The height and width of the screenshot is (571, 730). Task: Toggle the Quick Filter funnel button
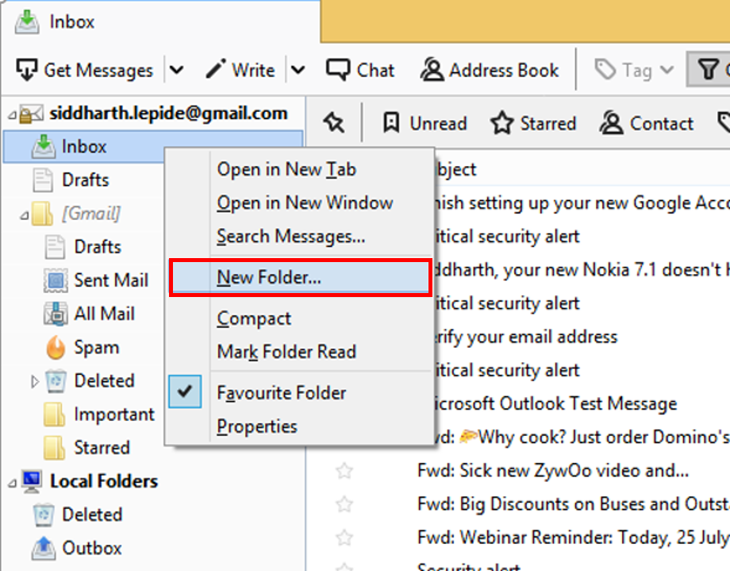pos(708,69)
